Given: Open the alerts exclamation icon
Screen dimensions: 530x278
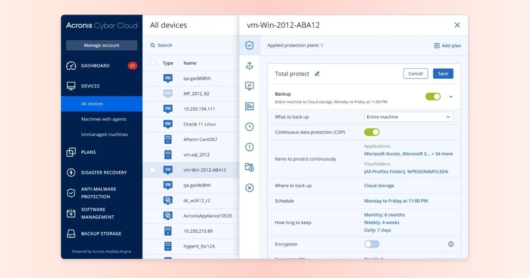Looking at the screenshot, I should pyautogui.click(x=250, y=147).
